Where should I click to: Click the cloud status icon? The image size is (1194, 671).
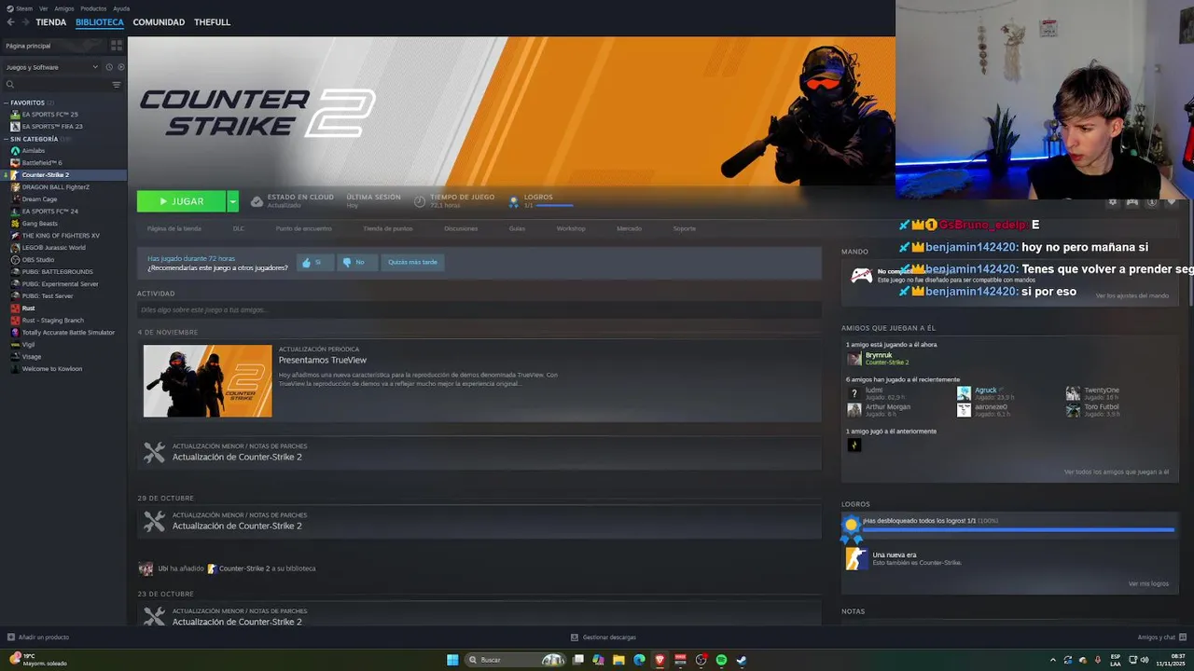point(257,201)
